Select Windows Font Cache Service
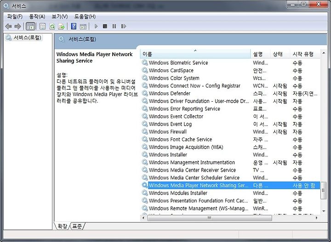This screenshot has height=242, width=331. 230,139
